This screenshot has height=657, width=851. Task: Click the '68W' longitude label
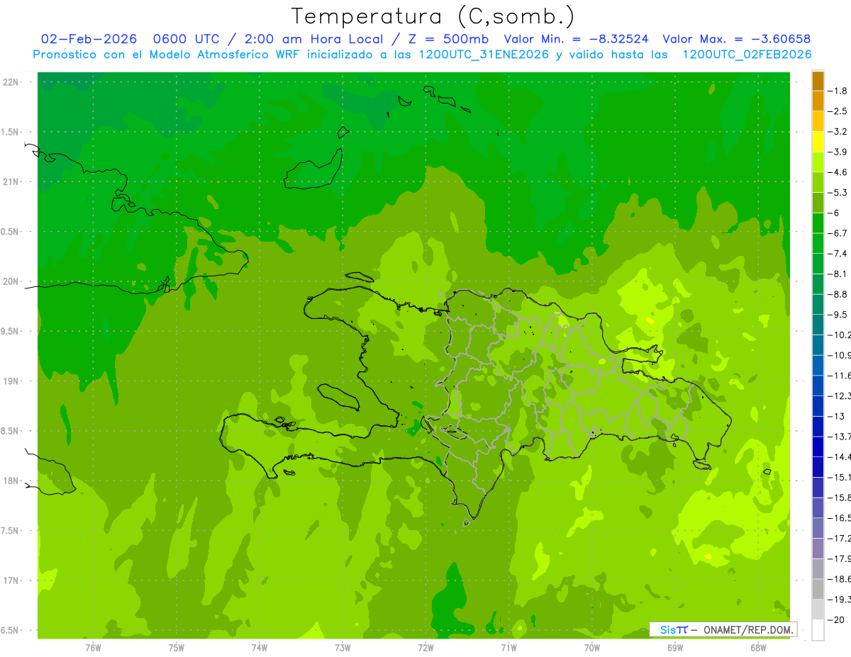tap(757, 648)
